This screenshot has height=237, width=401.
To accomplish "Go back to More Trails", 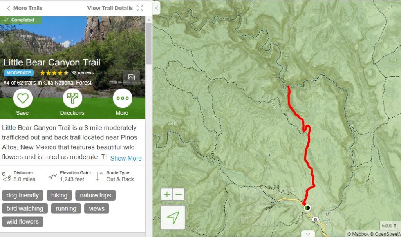I will [24, 8].
